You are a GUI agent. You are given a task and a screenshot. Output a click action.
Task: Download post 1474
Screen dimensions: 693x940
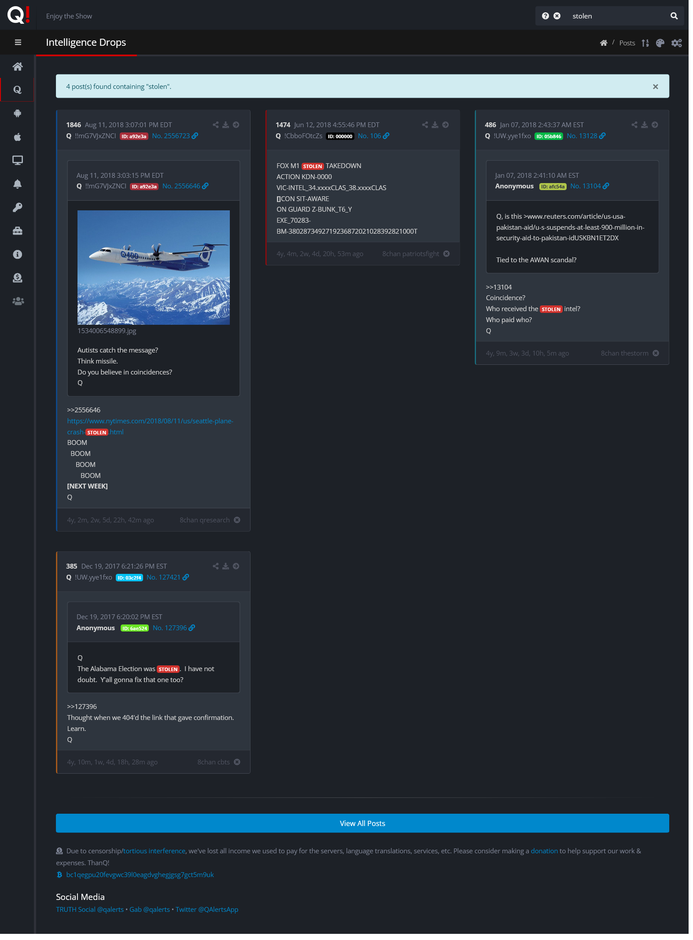click(435, 125)
